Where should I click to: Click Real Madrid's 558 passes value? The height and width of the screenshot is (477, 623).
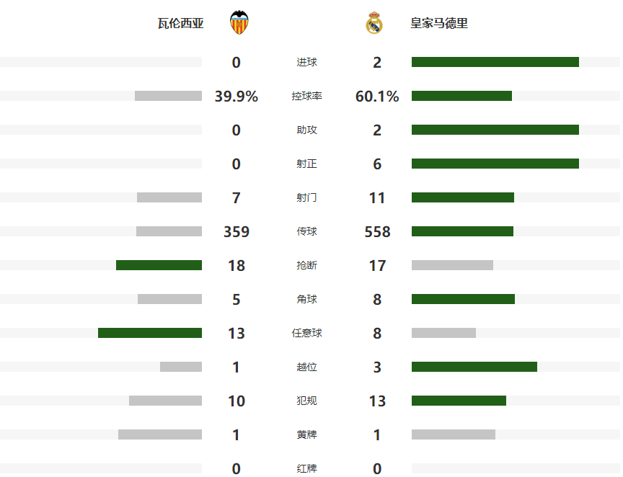tap(377, 232)
